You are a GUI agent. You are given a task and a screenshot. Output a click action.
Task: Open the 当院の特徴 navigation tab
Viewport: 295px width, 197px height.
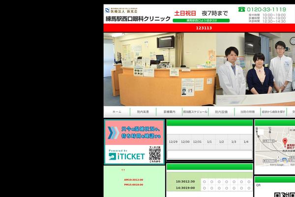247,112
